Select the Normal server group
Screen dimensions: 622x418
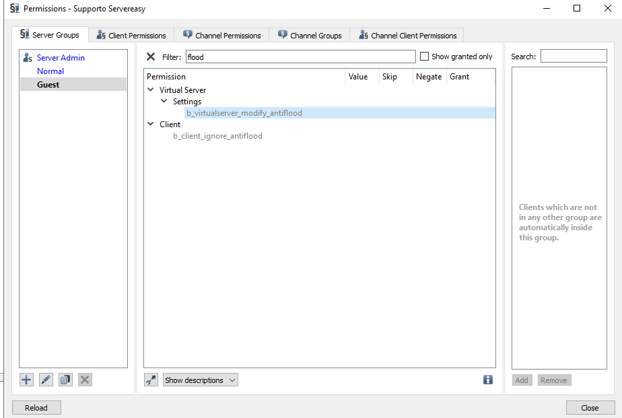[50, 71]
